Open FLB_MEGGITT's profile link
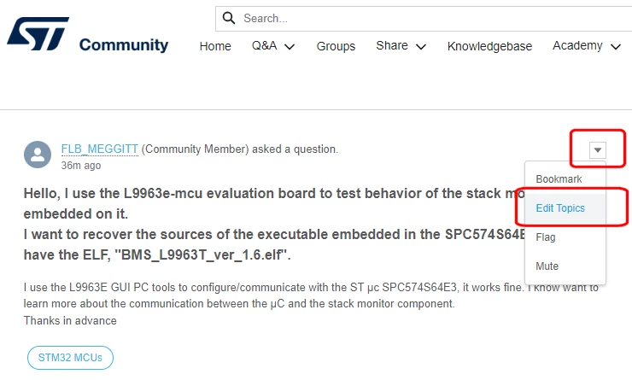 [100, 149]
